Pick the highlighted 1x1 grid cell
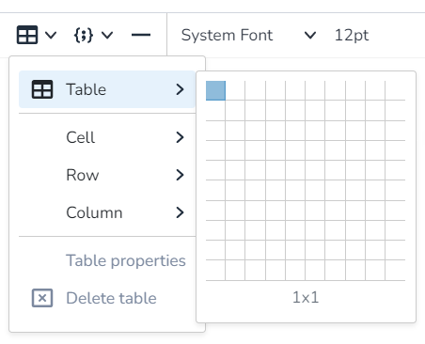 [x=215, y=91]
